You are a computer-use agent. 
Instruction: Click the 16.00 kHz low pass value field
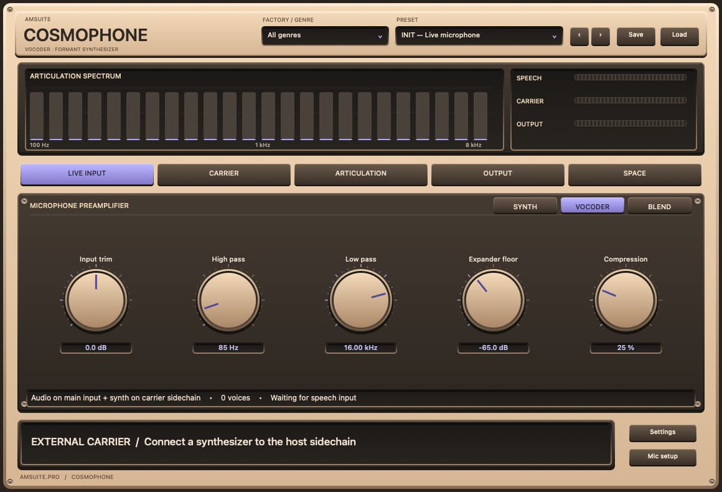tap(361, 348)
